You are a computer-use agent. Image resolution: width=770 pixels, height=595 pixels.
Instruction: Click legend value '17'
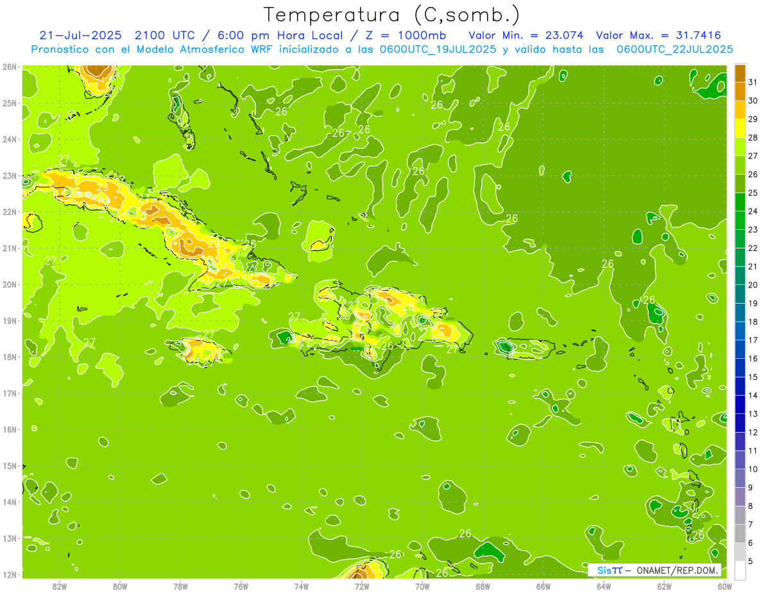coord(753,340)
